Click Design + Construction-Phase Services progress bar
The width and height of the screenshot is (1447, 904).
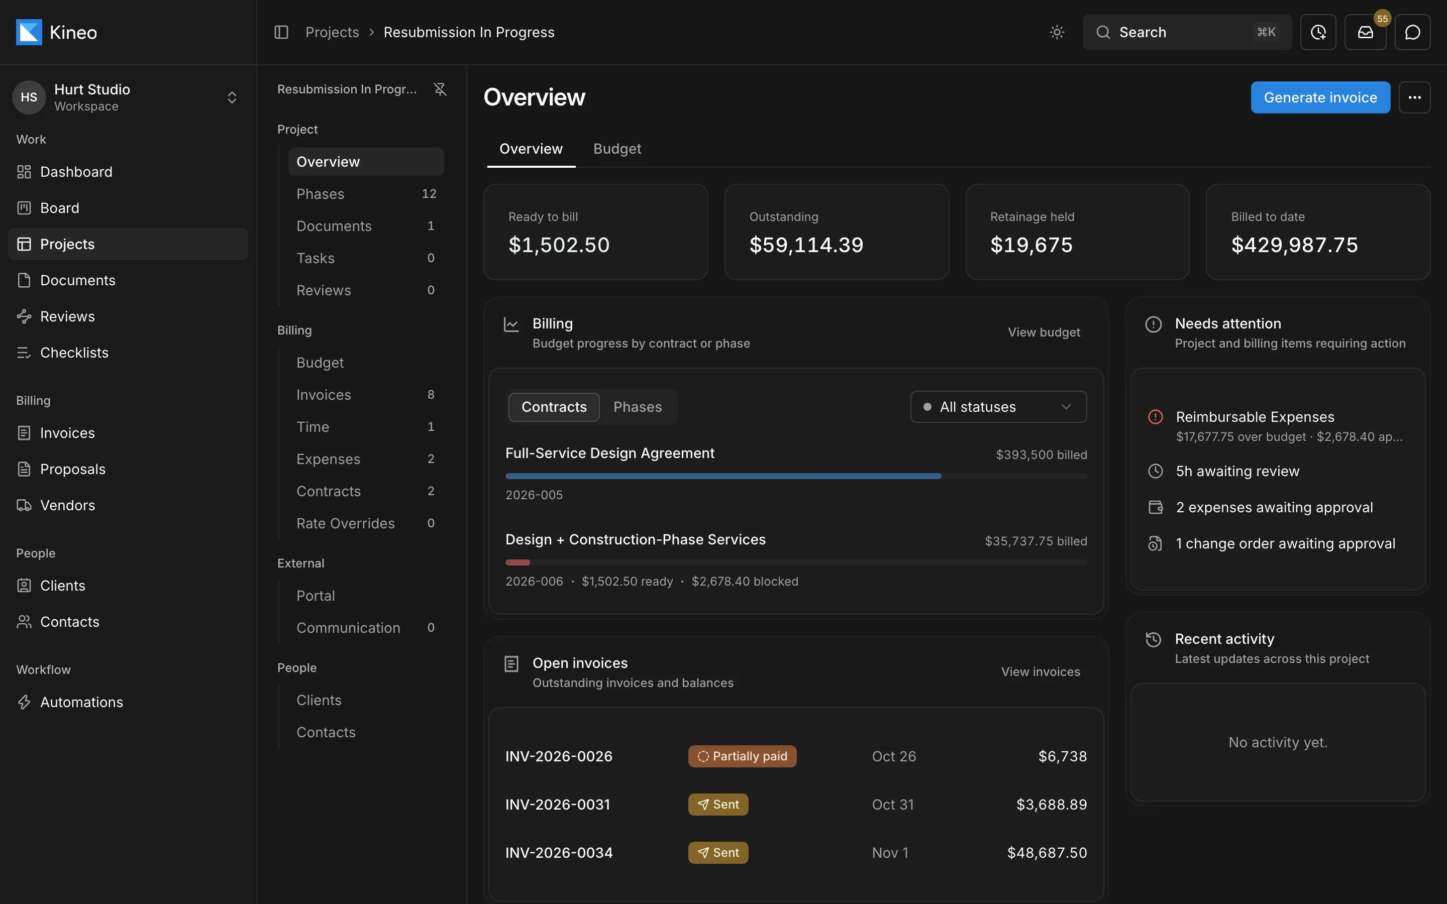[796, 562]
